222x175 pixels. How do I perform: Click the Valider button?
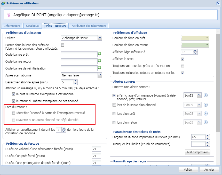pos(188,170)
